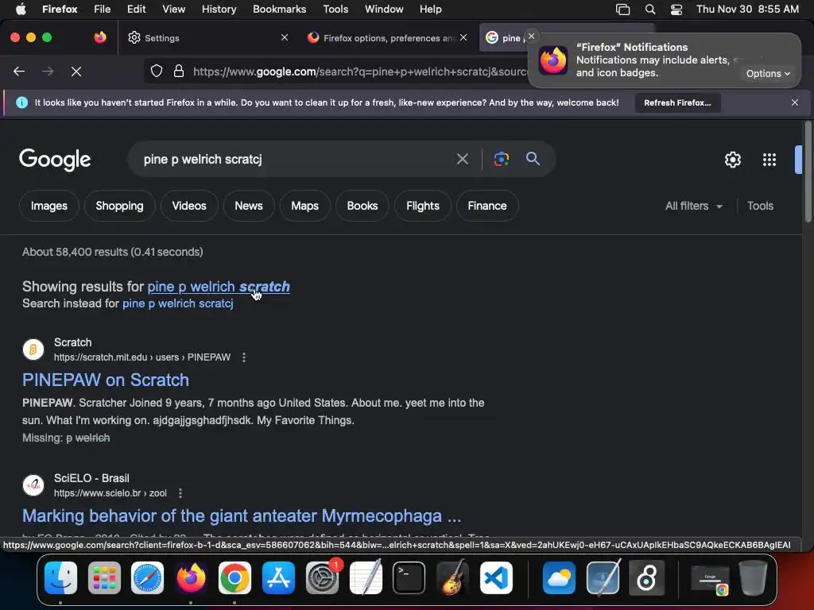Screen dimensions: 814x610
Task: Dismiss the Refresh Firefox info bar
Action: pyautogui.click(x=794, y=102)
